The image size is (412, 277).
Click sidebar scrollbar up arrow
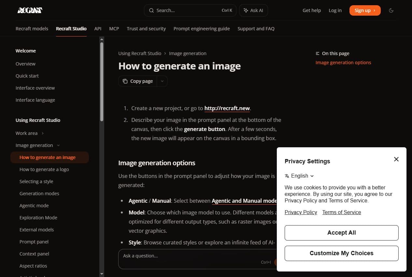pyautogui.click(x=102, y=39)
